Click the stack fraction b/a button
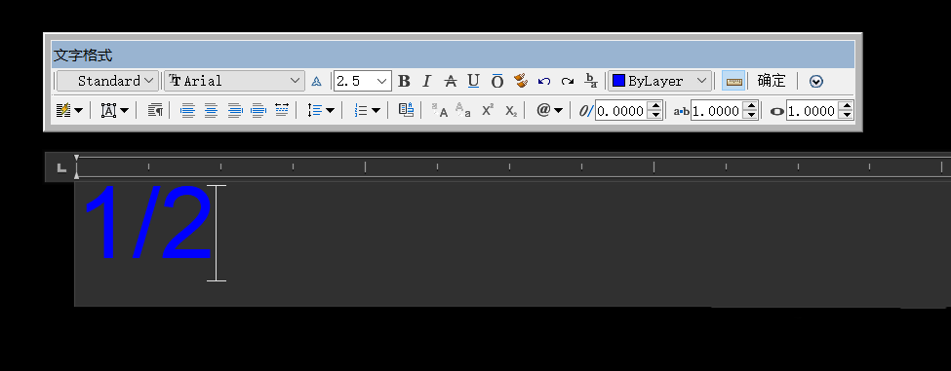This screenshot has height=371, width=951. coord(591,81)
